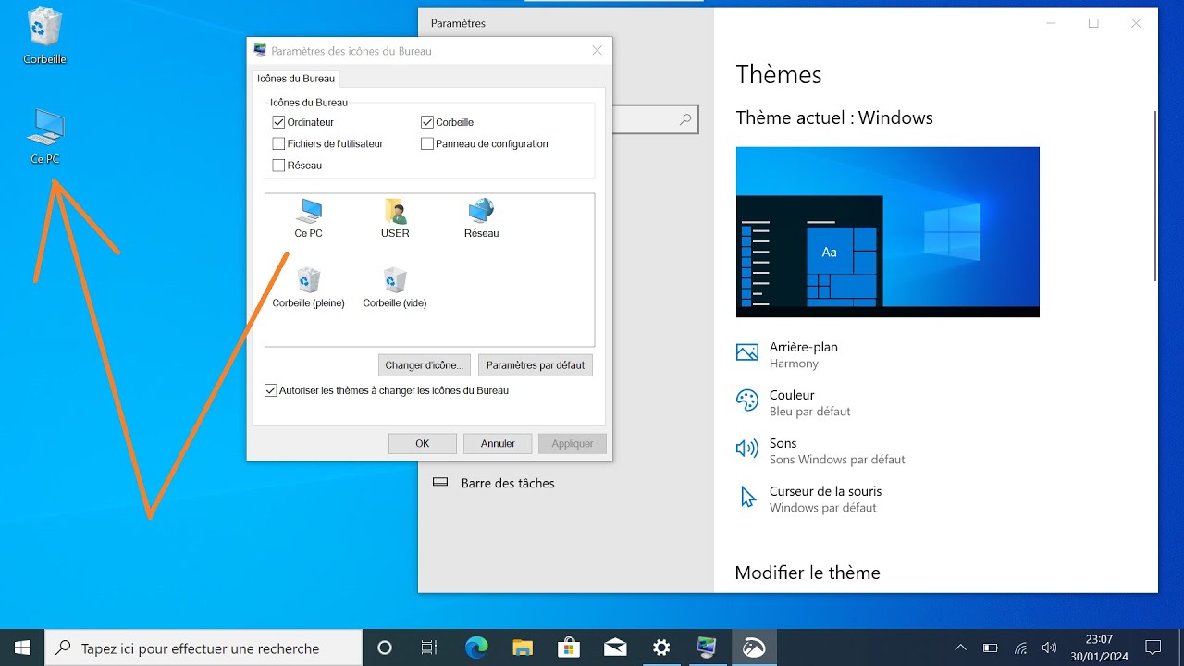Image resolution: width=1184 pixels, height=666 pixels.
Task: Enable Panneau de configuration checkbox
Action: pyautogui.click(x=426, y=143)
